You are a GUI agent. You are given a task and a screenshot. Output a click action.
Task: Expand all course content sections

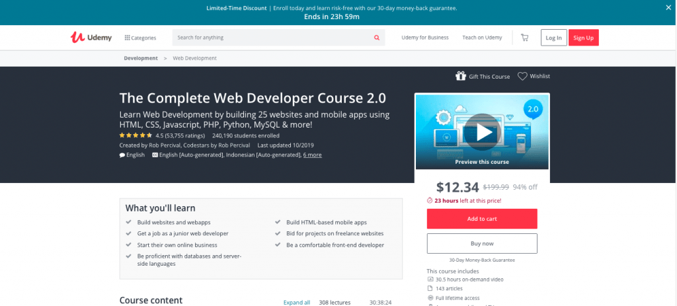pos(297,303)
